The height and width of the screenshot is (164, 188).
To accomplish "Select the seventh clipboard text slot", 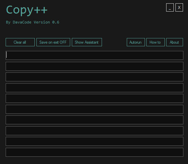I will pyautogui.click(x=94, y=120).
